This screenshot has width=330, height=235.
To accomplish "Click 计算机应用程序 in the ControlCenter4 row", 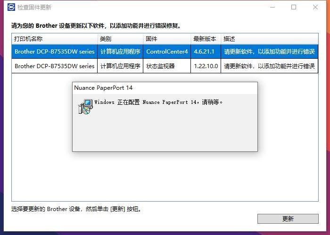I will (x=120, y=51).
